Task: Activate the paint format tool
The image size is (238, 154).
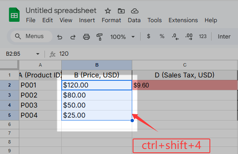Action: 99,37
